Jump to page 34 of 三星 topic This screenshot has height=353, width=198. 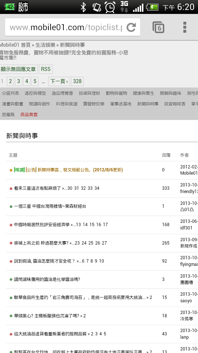[97, 188]
